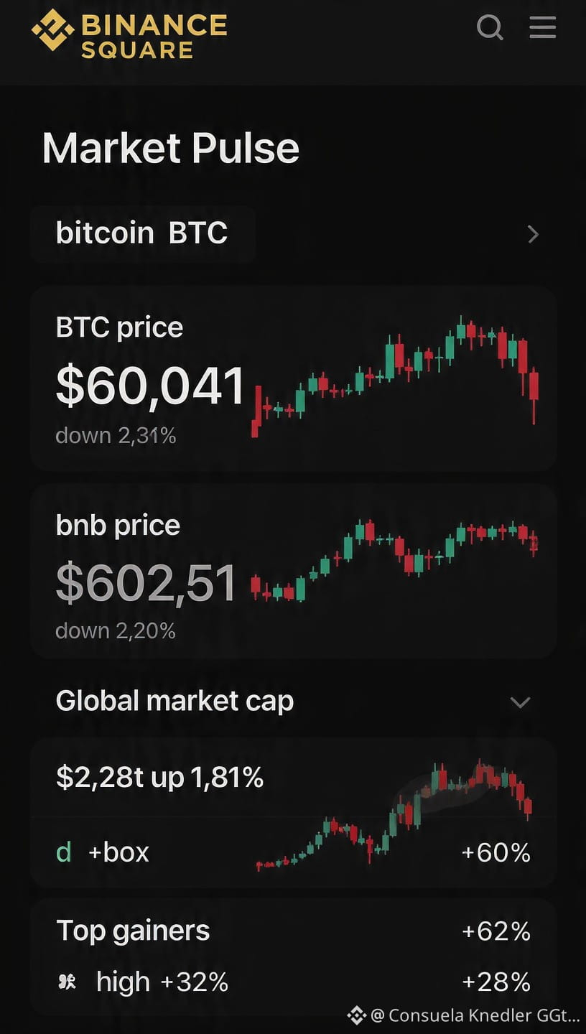Tap the $602,51 bnb price value
Image resolution: width=586 pixels, height=1034 pixels.
[146, 583]
